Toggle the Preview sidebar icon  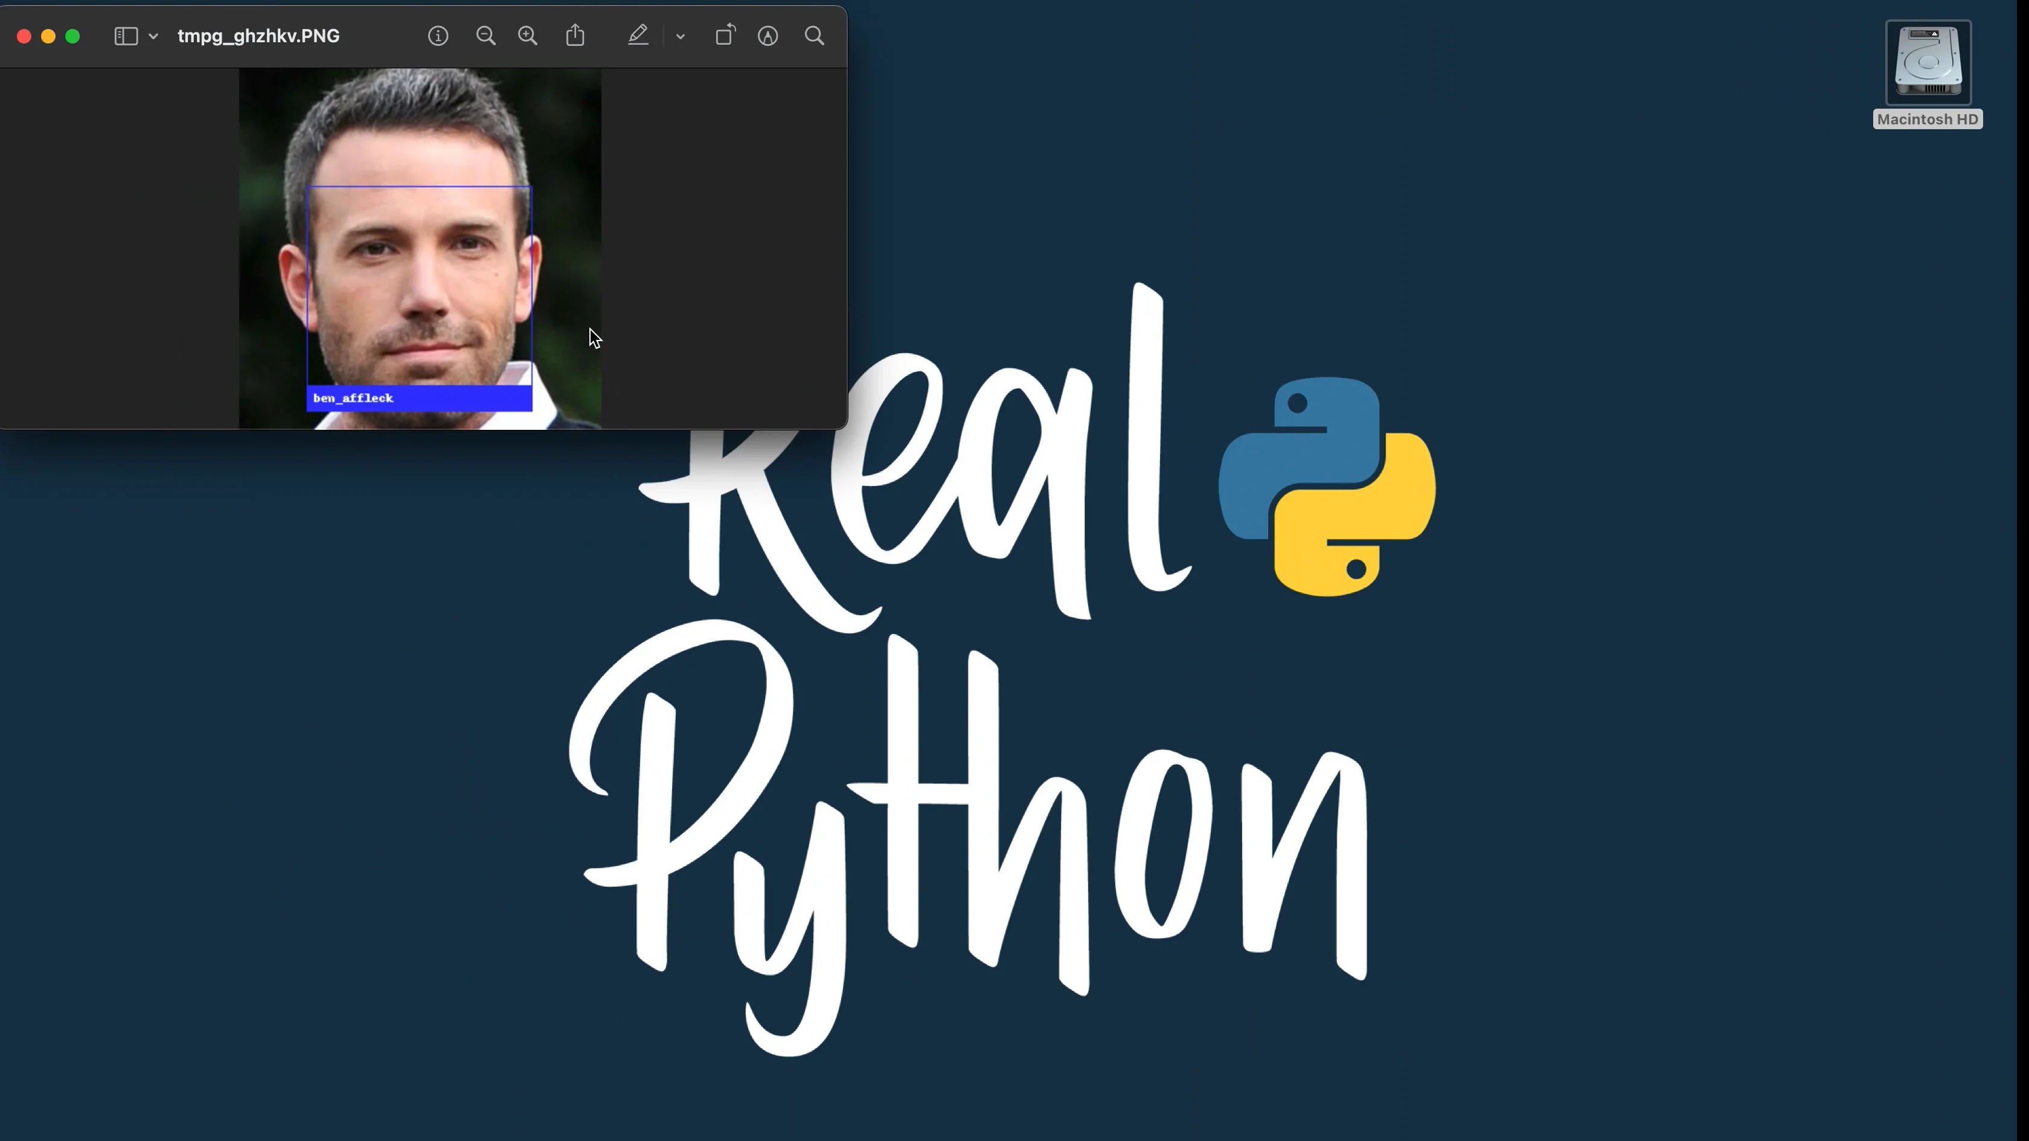click(126, 36)
